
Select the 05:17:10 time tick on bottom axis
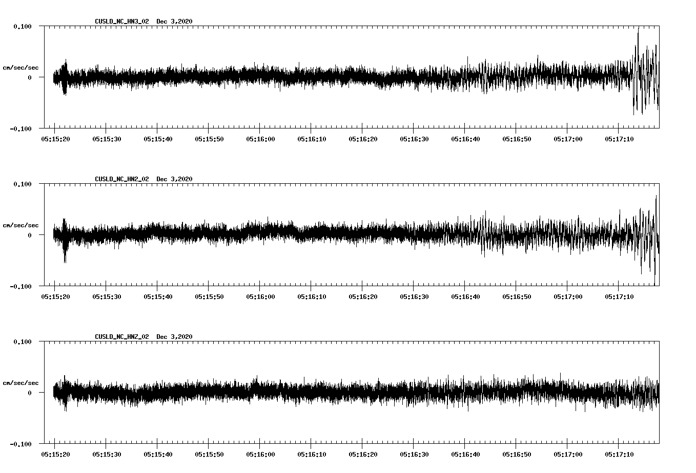coord(618,454)
